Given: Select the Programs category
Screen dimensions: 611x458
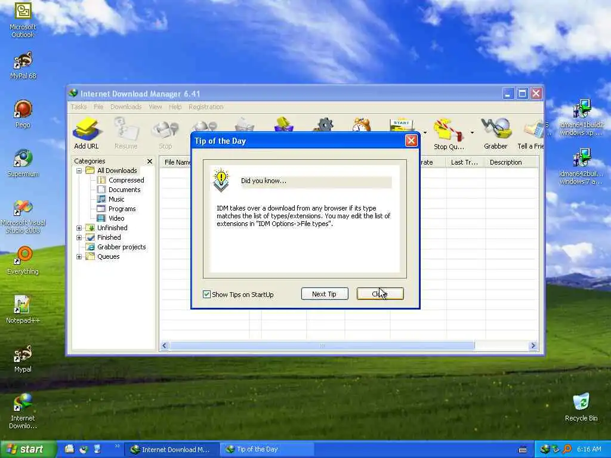Looking at the screenshot, I should point(116,209).
